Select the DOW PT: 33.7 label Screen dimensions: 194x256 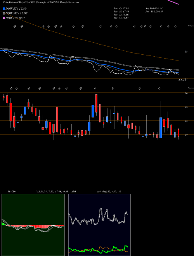coord(15,18)
